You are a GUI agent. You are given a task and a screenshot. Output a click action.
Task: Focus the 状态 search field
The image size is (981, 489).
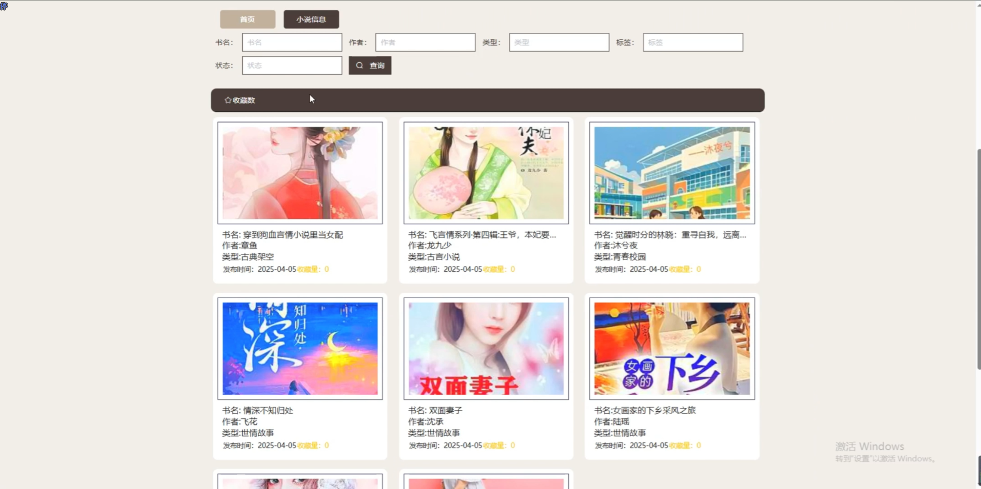[x=292, y=65]
